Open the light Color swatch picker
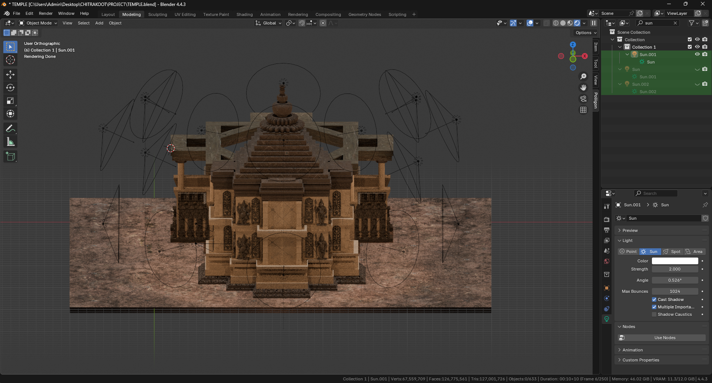Viewport: 712px width, 383px height. pyautogui.click(x=675, y=261)
